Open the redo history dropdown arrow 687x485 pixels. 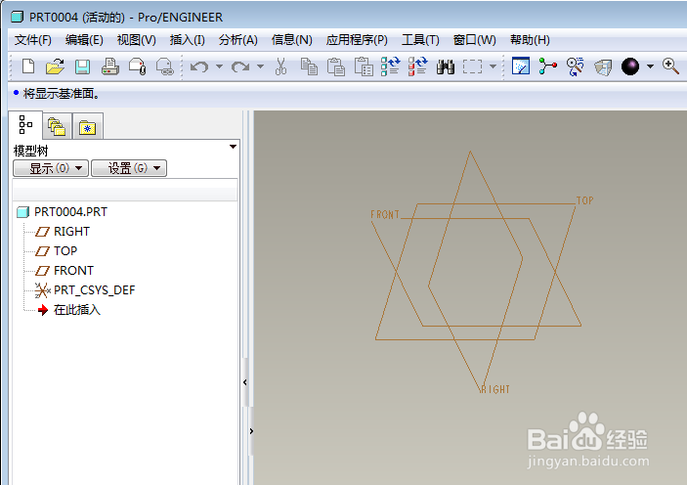tap(260, 66)
